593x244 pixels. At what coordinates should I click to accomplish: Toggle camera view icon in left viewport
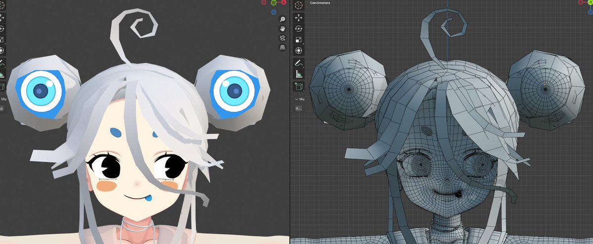(x=282, y=38)
